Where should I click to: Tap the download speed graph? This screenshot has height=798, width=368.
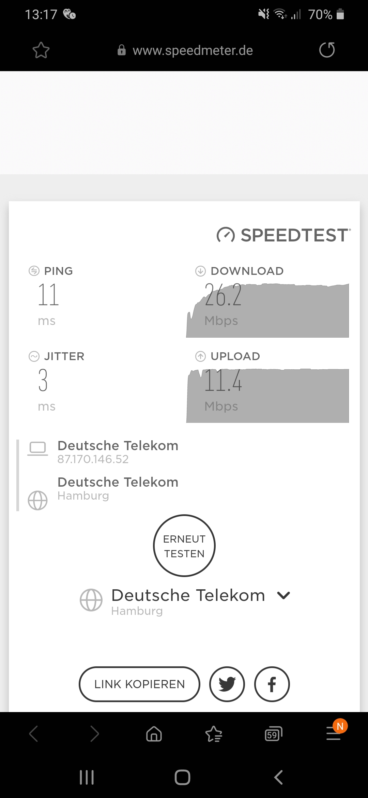267,311
